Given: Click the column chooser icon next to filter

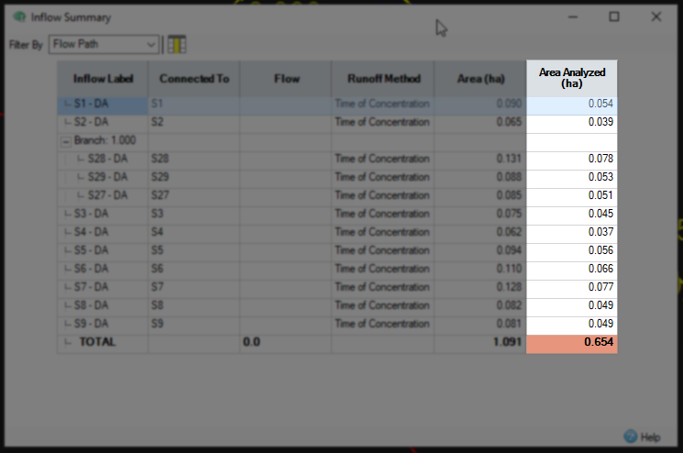Looking at the screenshot, I should tap(177, 44).
